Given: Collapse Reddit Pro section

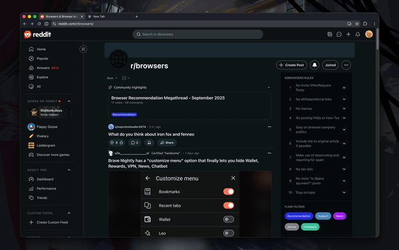Looking at the screenshot, I should (x=69, y=170).
